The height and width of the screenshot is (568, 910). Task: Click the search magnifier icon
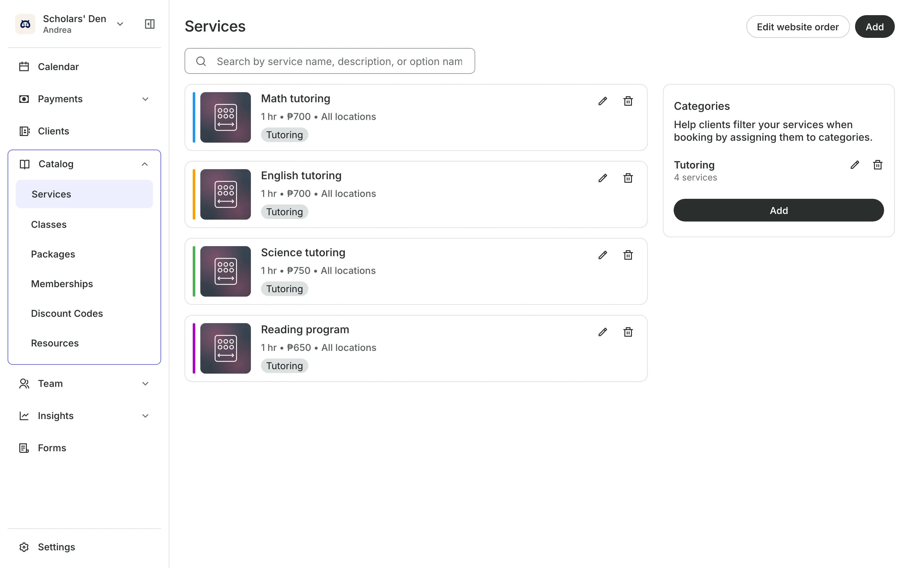click(x=201, y=61)
